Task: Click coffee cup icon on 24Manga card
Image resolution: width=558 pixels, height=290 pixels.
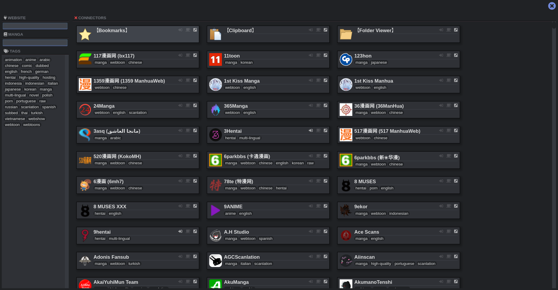Action: (x=188, y=105)
